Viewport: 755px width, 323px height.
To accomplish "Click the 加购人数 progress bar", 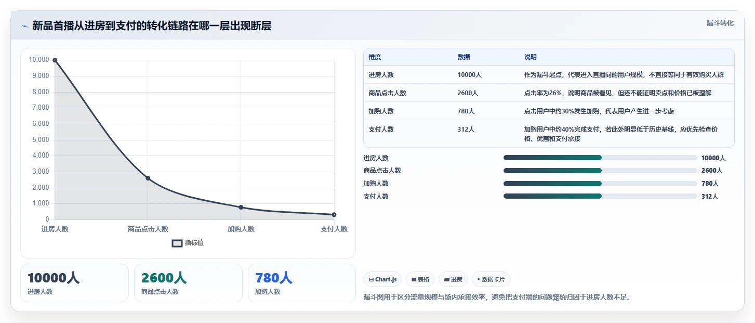I will pyautogui.click(x=600, y=183).
